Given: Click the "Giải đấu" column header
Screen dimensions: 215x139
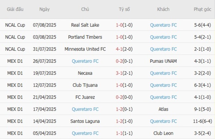Looking at the screenshot, I should (x=15, y=9).
